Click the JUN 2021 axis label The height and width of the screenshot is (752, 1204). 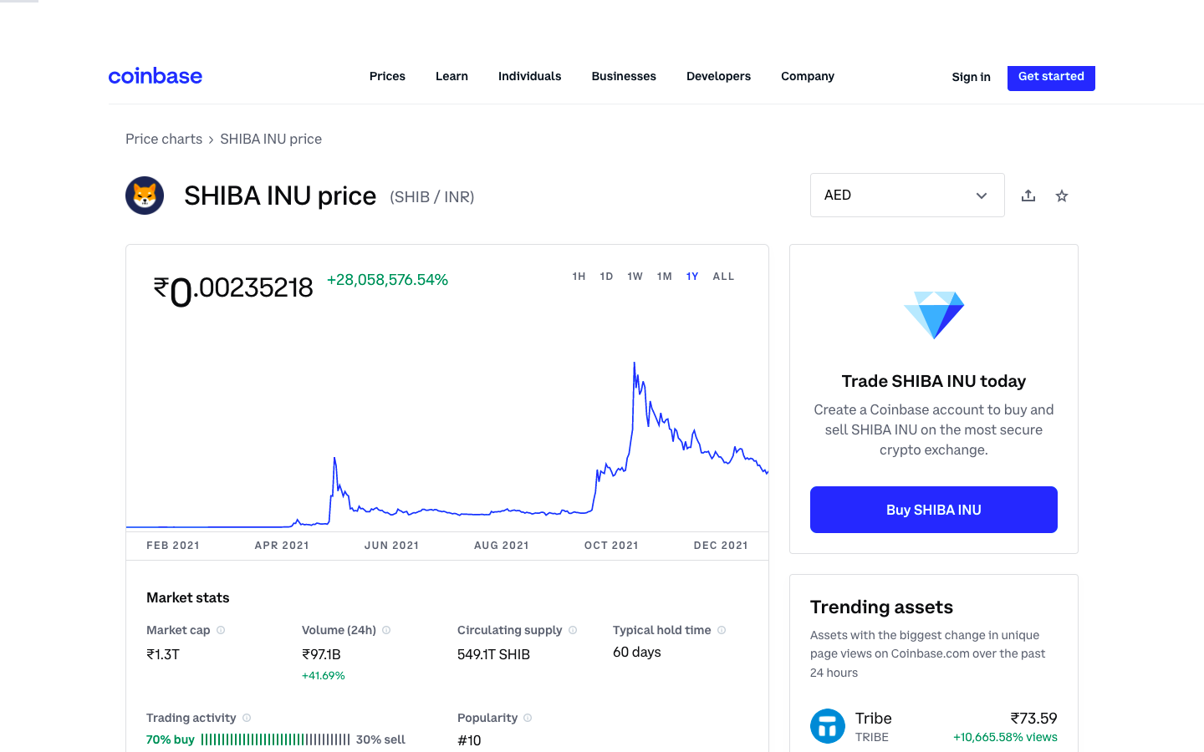[391, 546]
